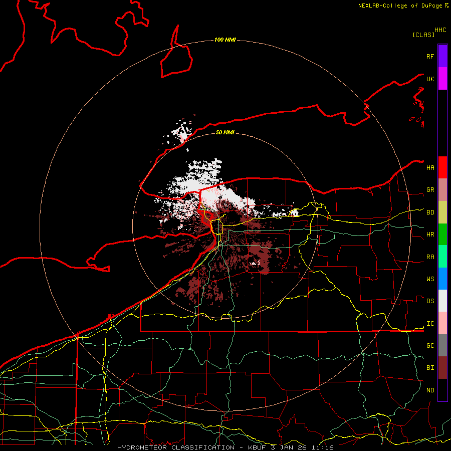Click the light pink IC legend swatch

point(442,323)
